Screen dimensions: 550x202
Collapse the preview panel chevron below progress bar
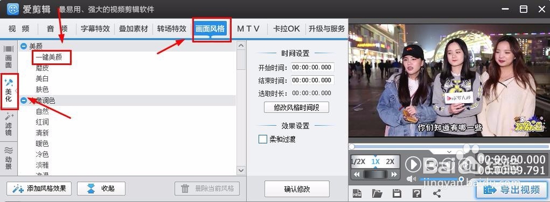449,152
